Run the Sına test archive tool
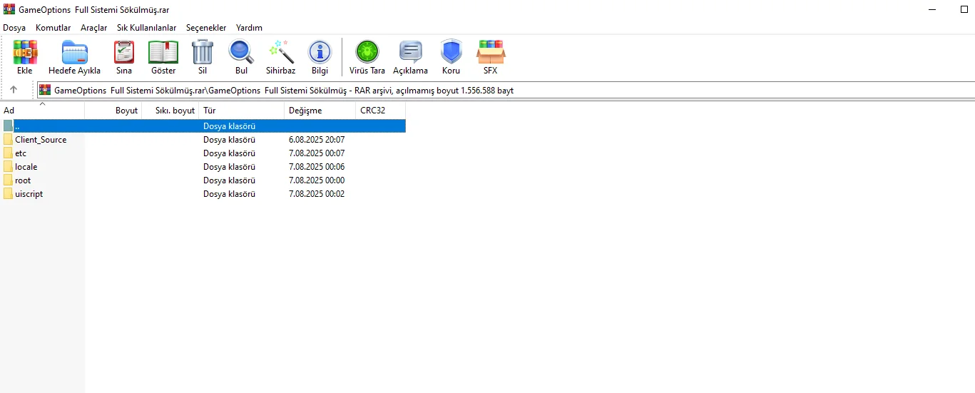The image size is (975, 393). pos(124,52)
